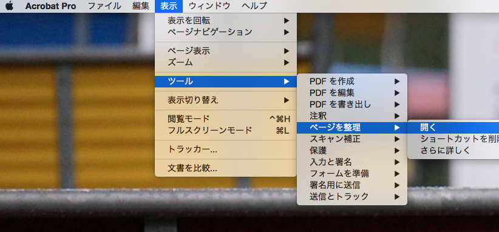This screenshot has width=499, height=232.
Task: Expand the PDF を作成 tool submenu
Action: (x=352, y=81)
